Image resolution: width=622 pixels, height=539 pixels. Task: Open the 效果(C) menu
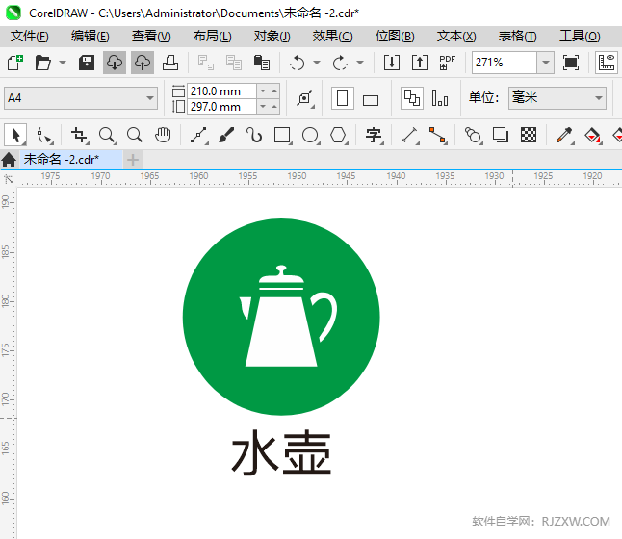tap(332, 36)
